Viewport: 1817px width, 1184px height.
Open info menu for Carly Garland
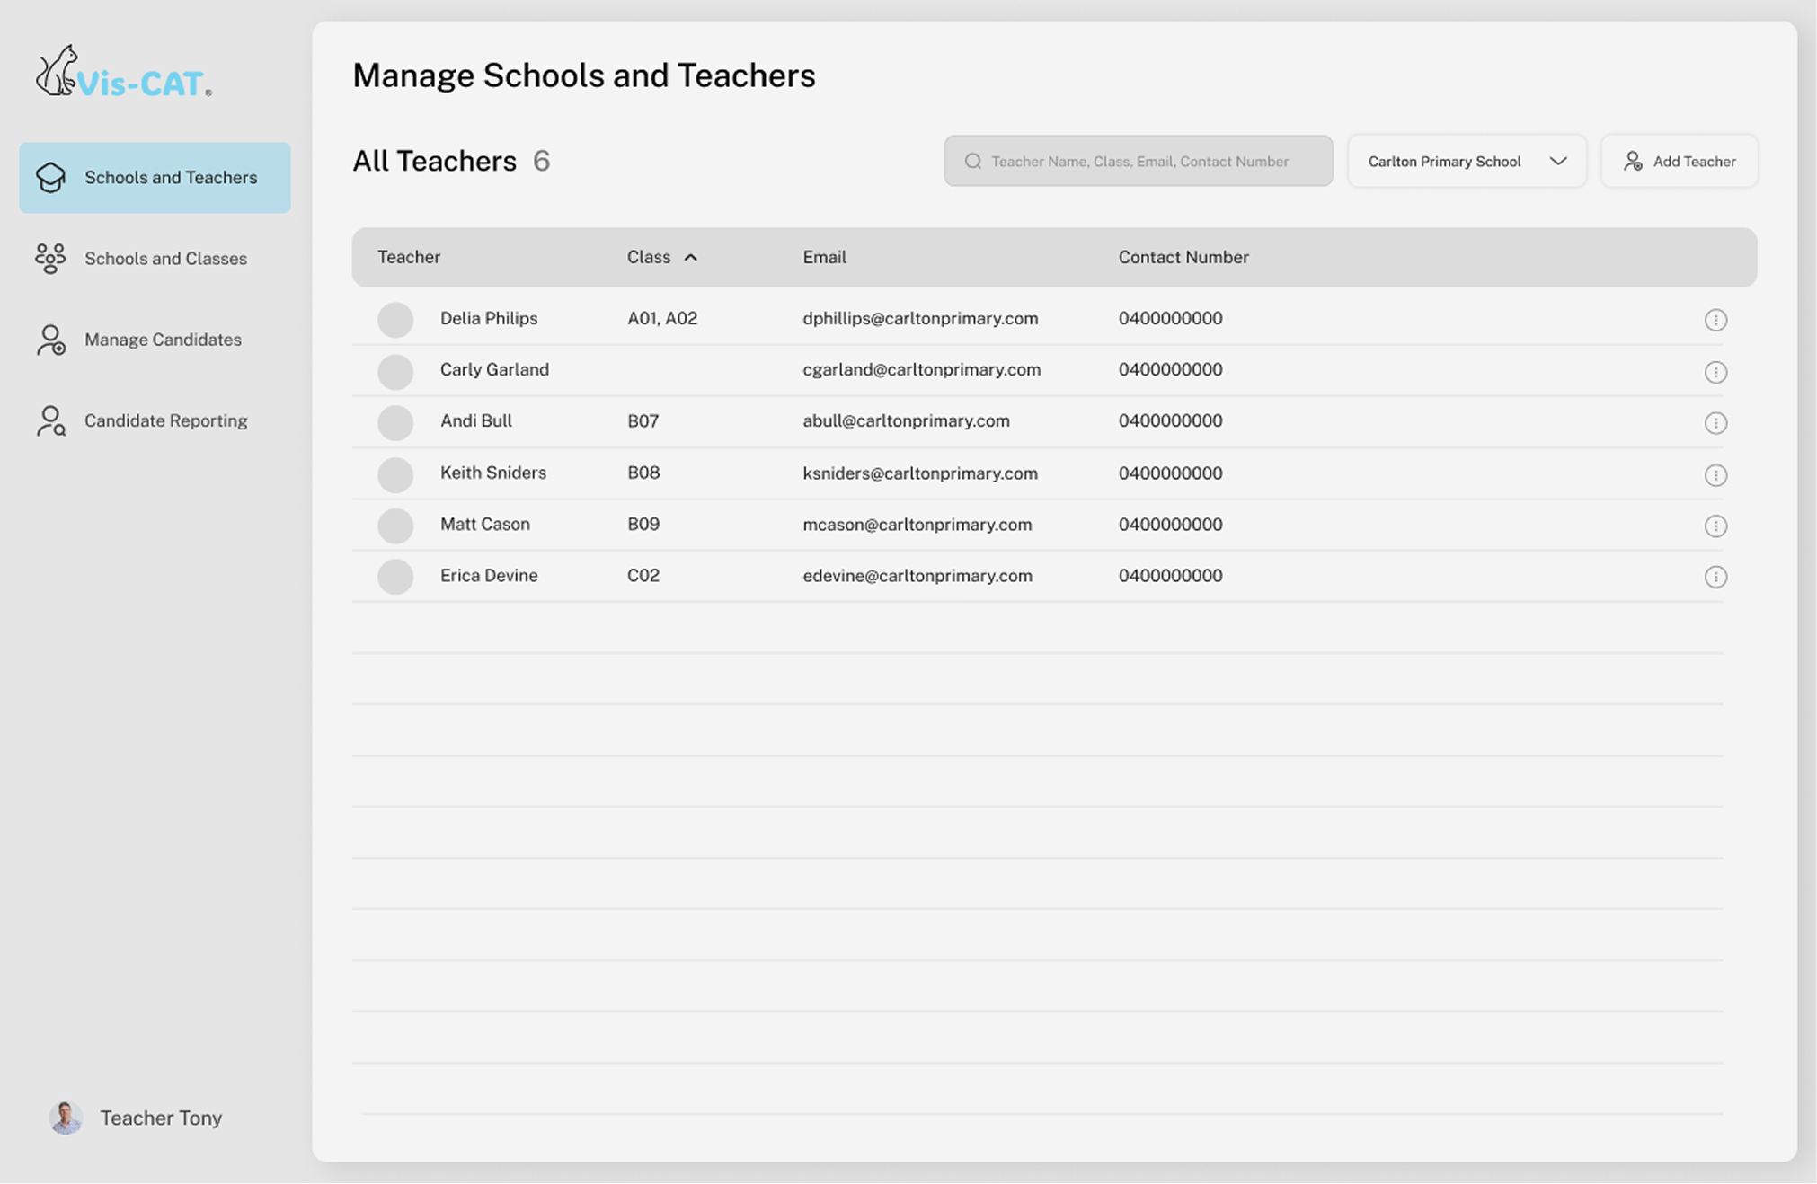point(1715,372)
